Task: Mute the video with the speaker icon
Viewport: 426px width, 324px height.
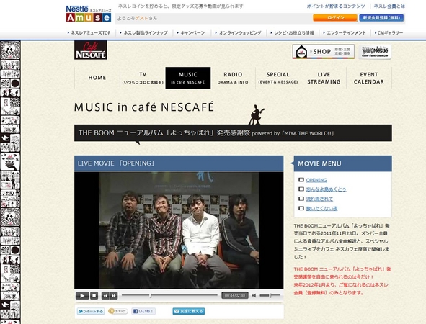Action: click(x=254, y=295)
